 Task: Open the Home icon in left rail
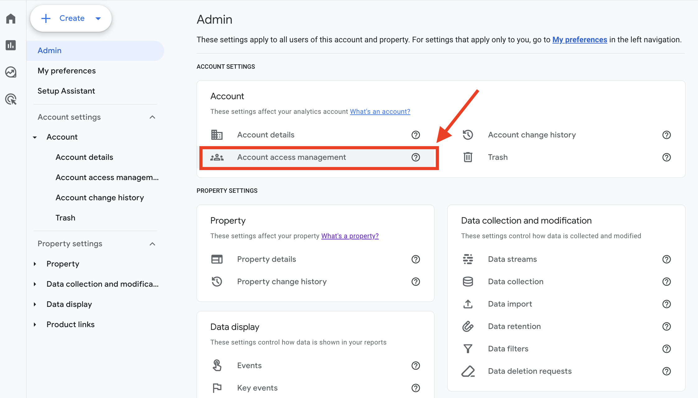click(x=11, y=18)
